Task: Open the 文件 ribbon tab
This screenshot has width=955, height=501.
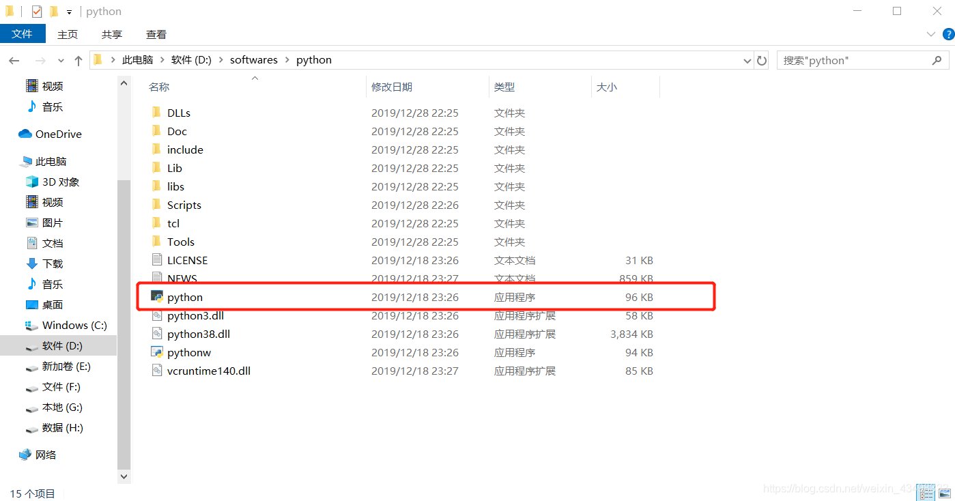Action: 23,33
